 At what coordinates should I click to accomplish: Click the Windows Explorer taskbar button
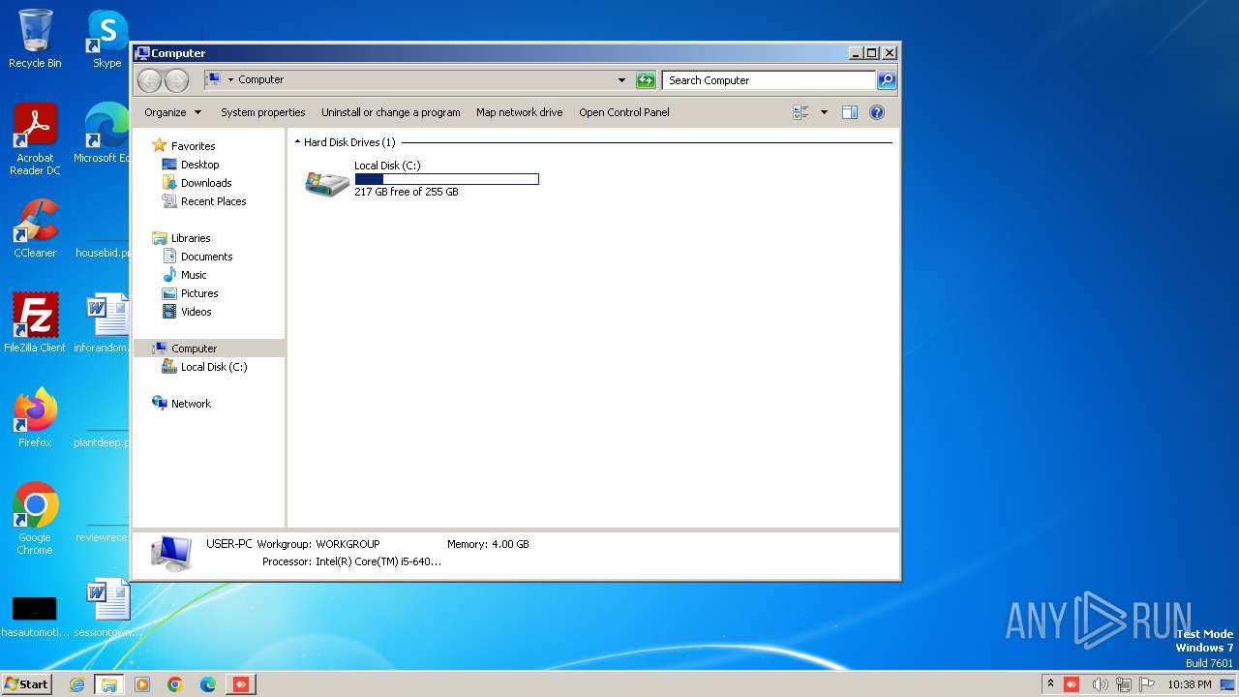[x=109, y=684]
